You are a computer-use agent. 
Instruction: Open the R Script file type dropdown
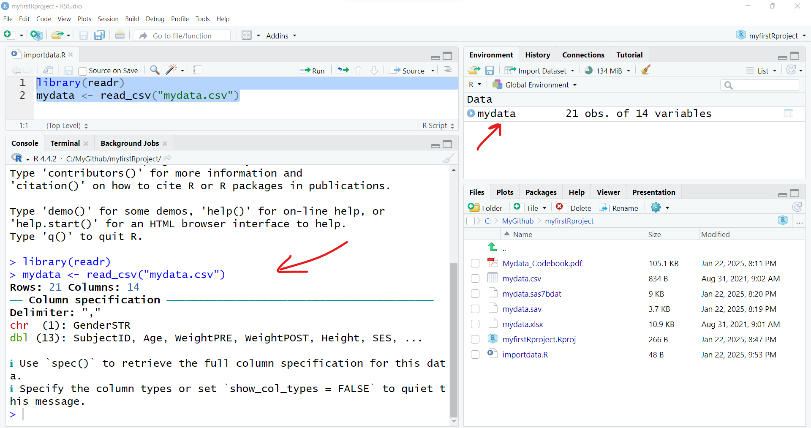[x=438, y=125]
